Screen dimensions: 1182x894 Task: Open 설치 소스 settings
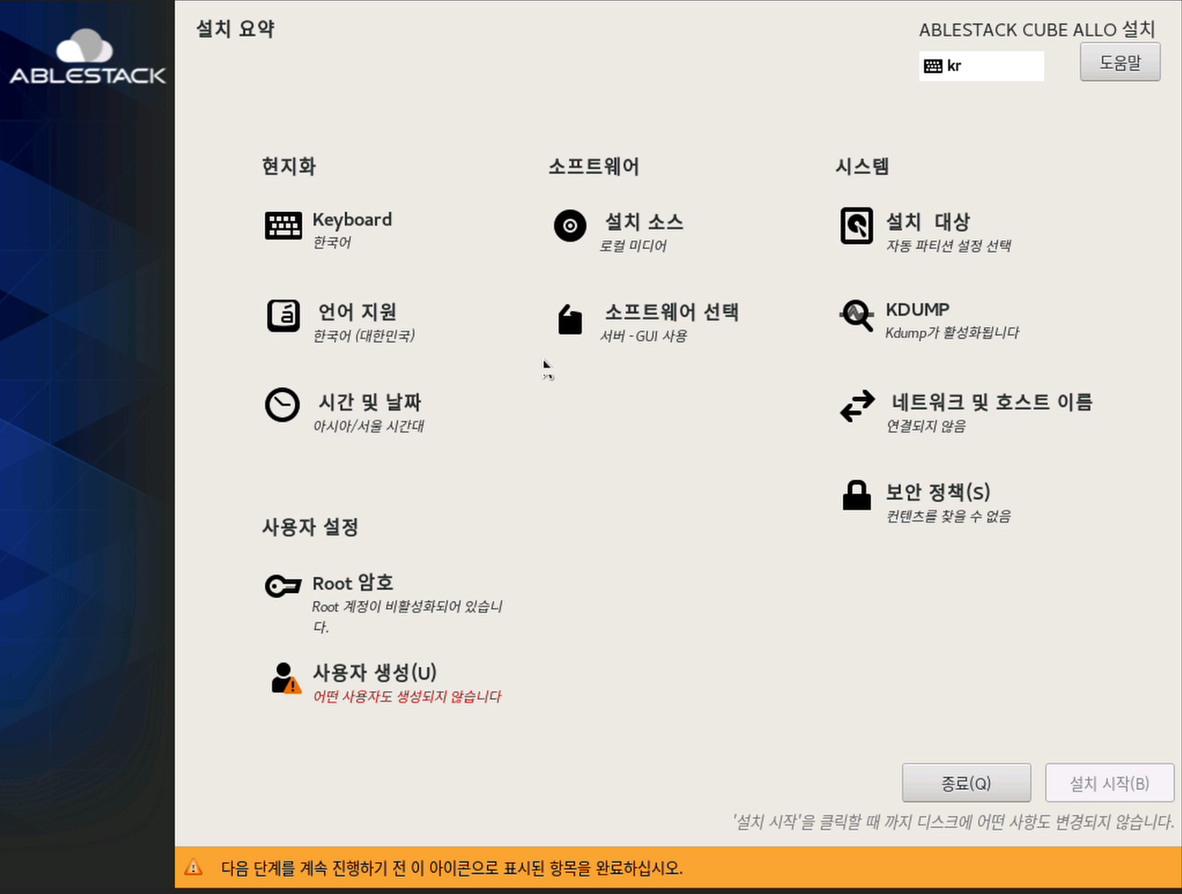644,222
